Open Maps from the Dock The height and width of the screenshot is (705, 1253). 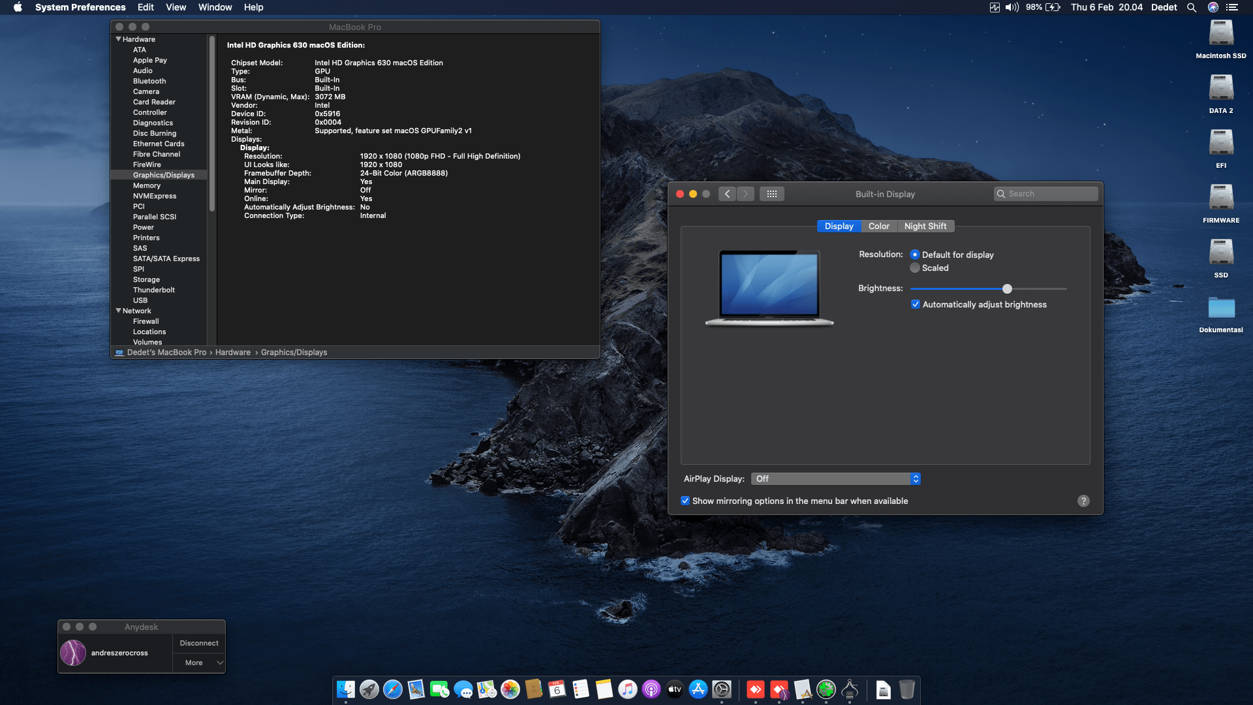coord(487,689)
